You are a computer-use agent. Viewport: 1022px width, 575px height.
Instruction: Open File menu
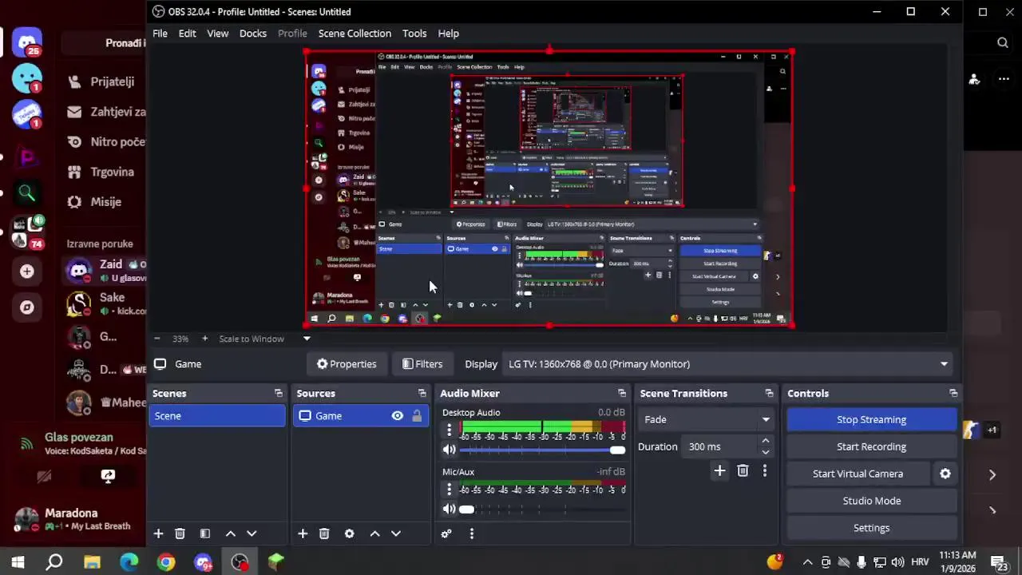coord(160,34)
